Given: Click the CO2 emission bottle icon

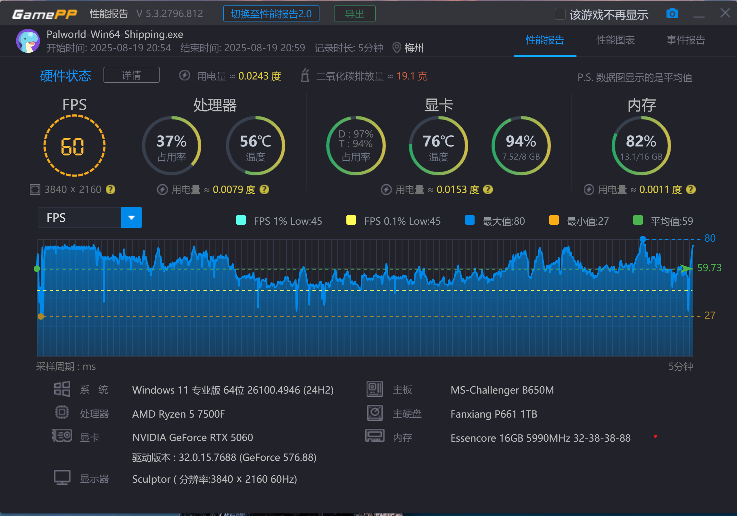Looking at the screenshot, I should (x=305, y=76).
